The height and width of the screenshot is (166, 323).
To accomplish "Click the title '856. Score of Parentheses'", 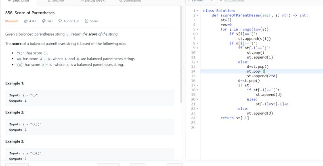I will tap(30, 13).
